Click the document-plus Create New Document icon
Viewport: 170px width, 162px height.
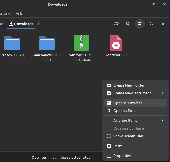109,93
